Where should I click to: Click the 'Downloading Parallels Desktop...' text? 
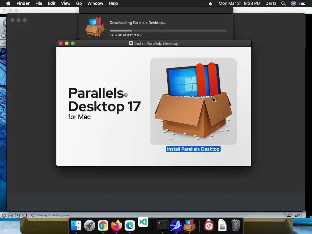pyautogui.click(x=138, y=23)
